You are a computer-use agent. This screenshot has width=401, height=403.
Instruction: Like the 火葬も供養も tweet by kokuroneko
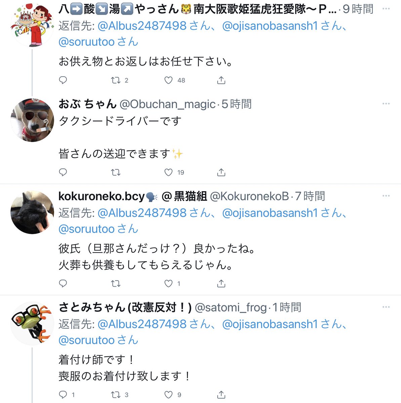coord(168,284)
